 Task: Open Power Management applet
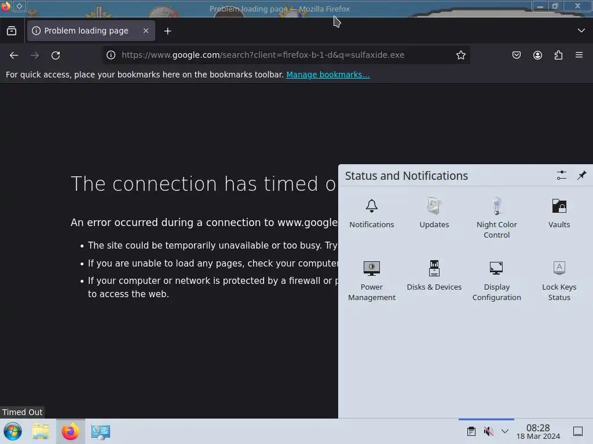click(371, 280)
